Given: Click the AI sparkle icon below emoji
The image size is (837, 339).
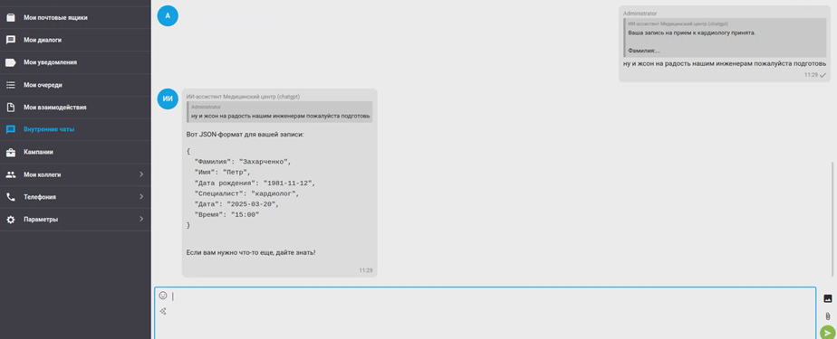Looking at the screenshot, I should click(163, 311).
